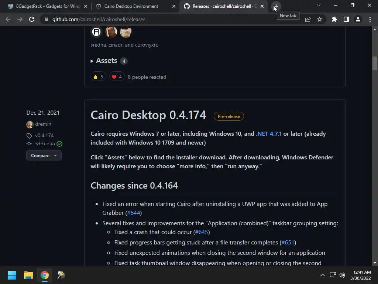Open curoviyxru contributor avatar
Viewport: 378px width, 284px height.
[126, 32]
